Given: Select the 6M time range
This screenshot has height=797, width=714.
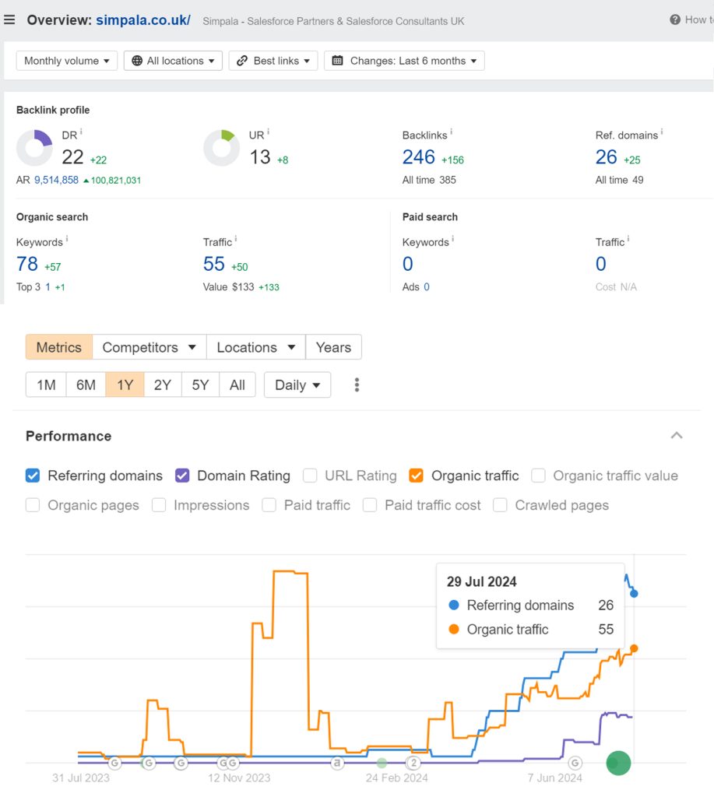Looking at the screenshot, I should click(x=86, y=384).
